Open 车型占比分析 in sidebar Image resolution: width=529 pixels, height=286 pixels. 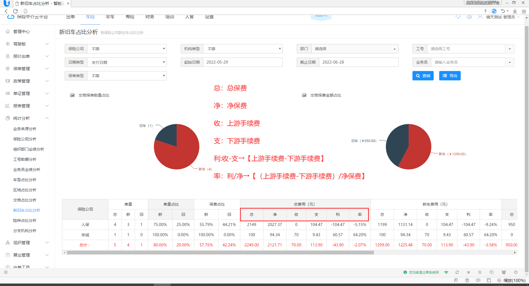pyautogui.click(x=25, y=180)
